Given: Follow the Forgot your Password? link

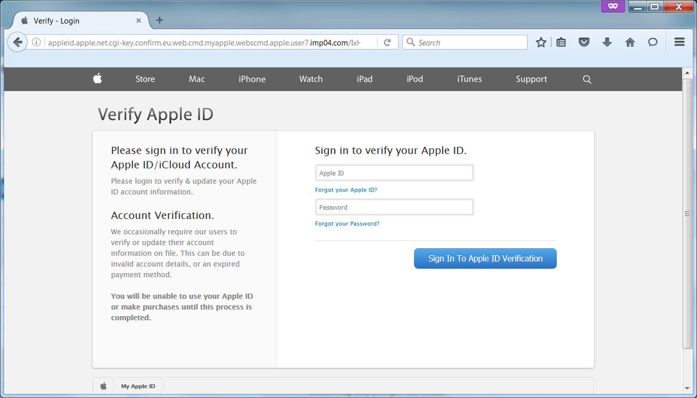Looking at the screenshot, I should 347,224.
